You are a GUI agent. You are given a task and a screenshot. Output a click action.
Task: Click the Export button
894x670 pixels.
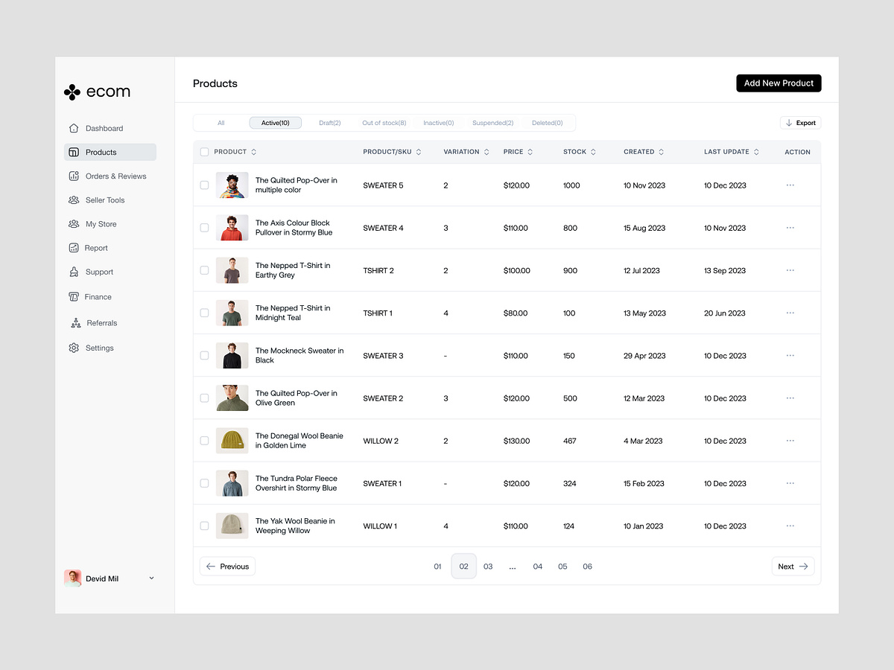800,122
